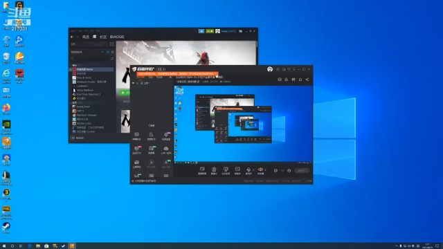Select No Man's Sky in the Steam library
Image resolution: width=443 pixels, height=249 pixels.
(x=82, y=123)
